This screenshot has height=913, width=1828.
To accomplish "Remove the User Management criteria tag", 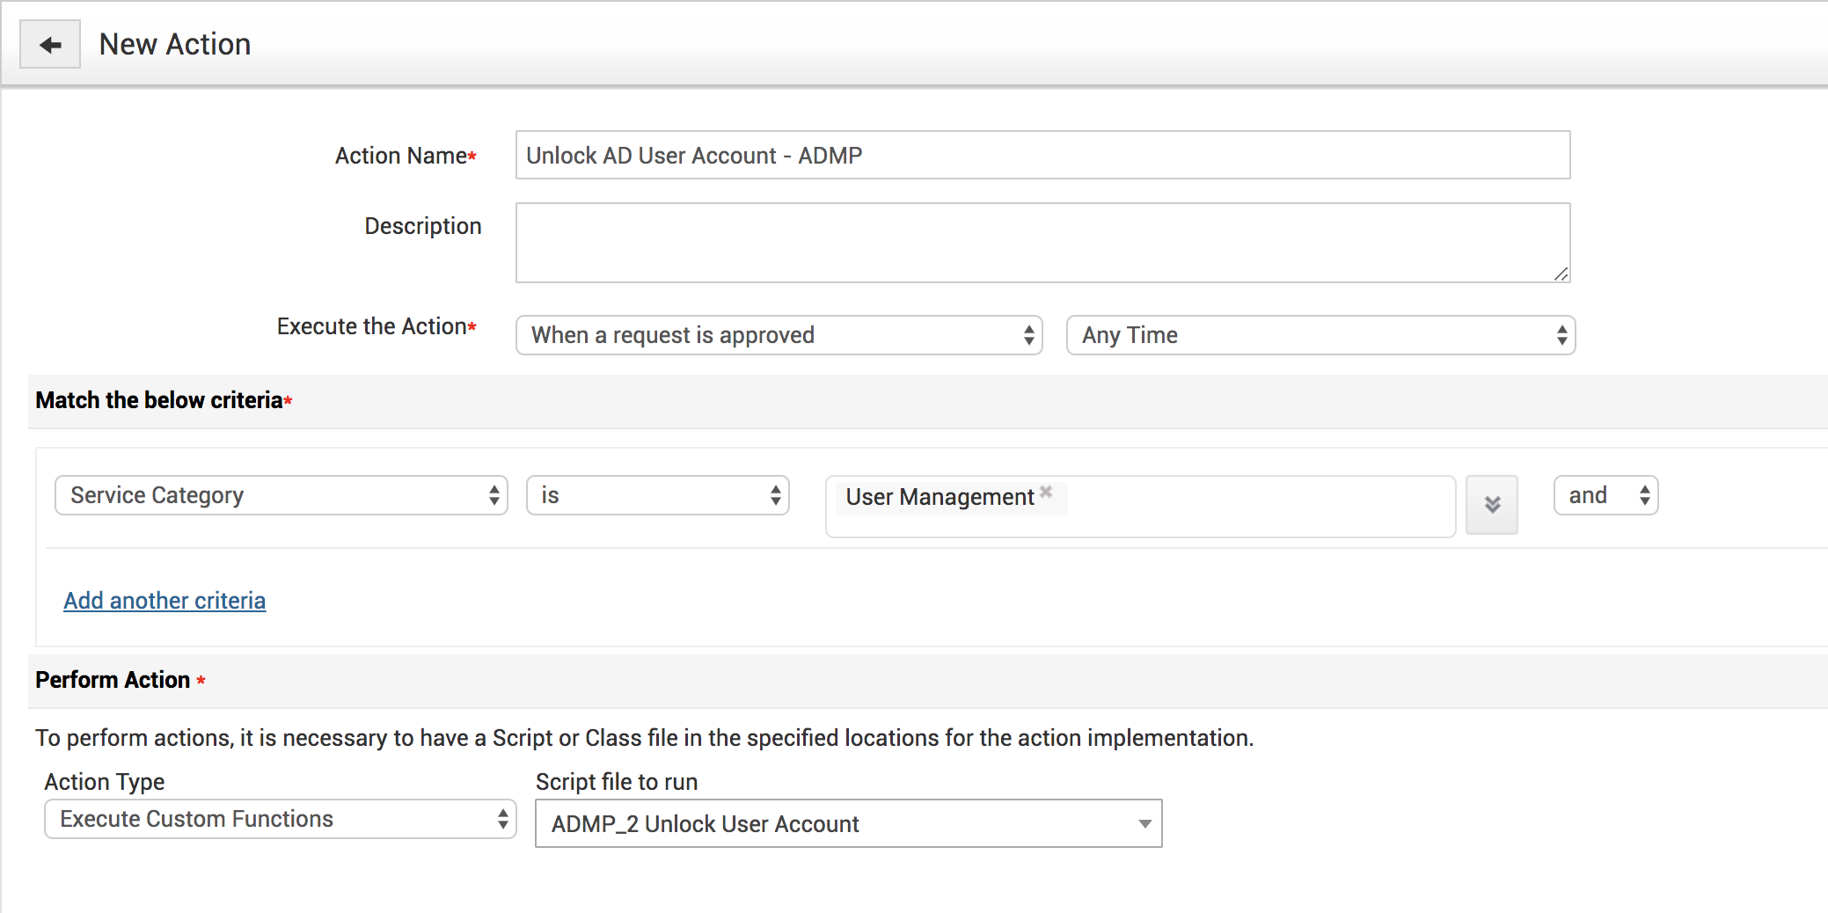I will pyautogui.click(x=1046, y=492).
